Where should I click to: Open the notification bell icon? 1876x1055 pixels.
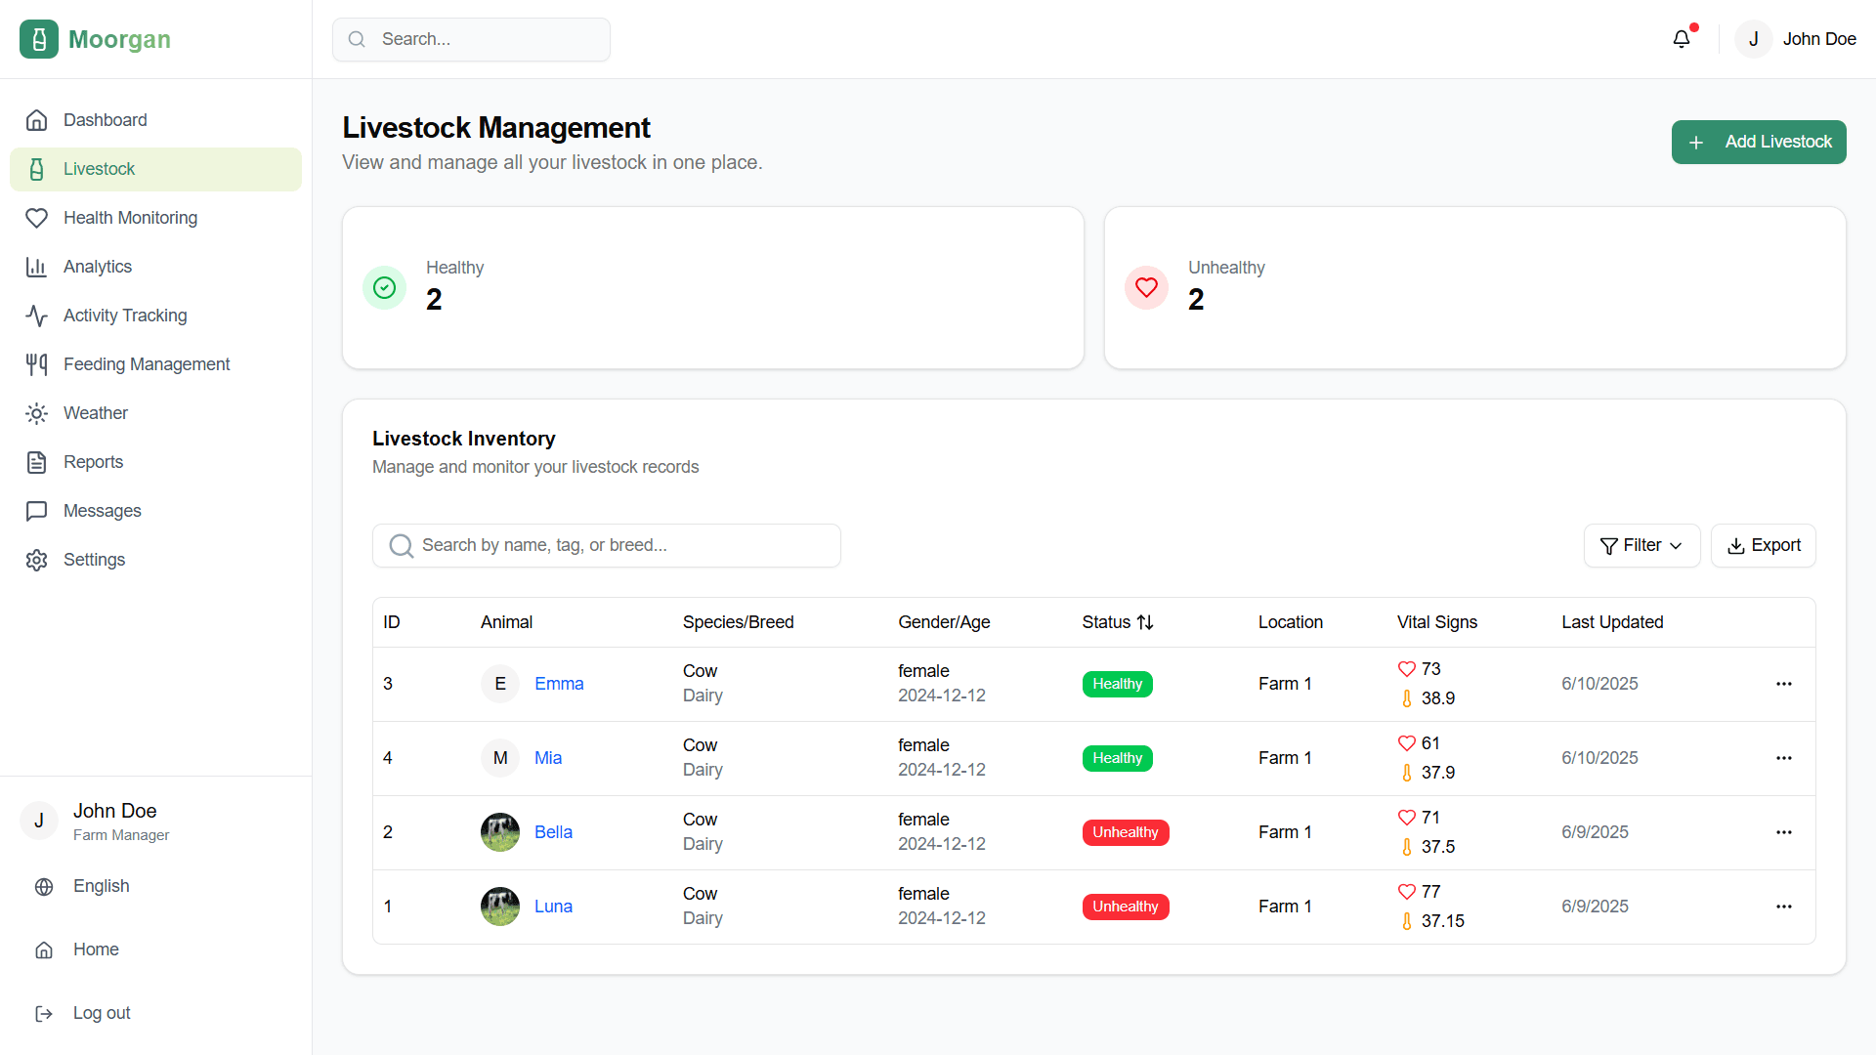(1682, 38)
